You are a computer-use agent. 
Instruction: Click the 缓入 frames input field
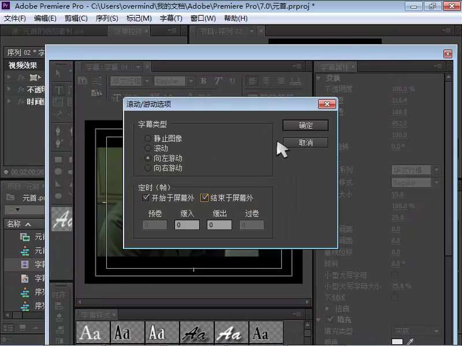click(187, 225)
